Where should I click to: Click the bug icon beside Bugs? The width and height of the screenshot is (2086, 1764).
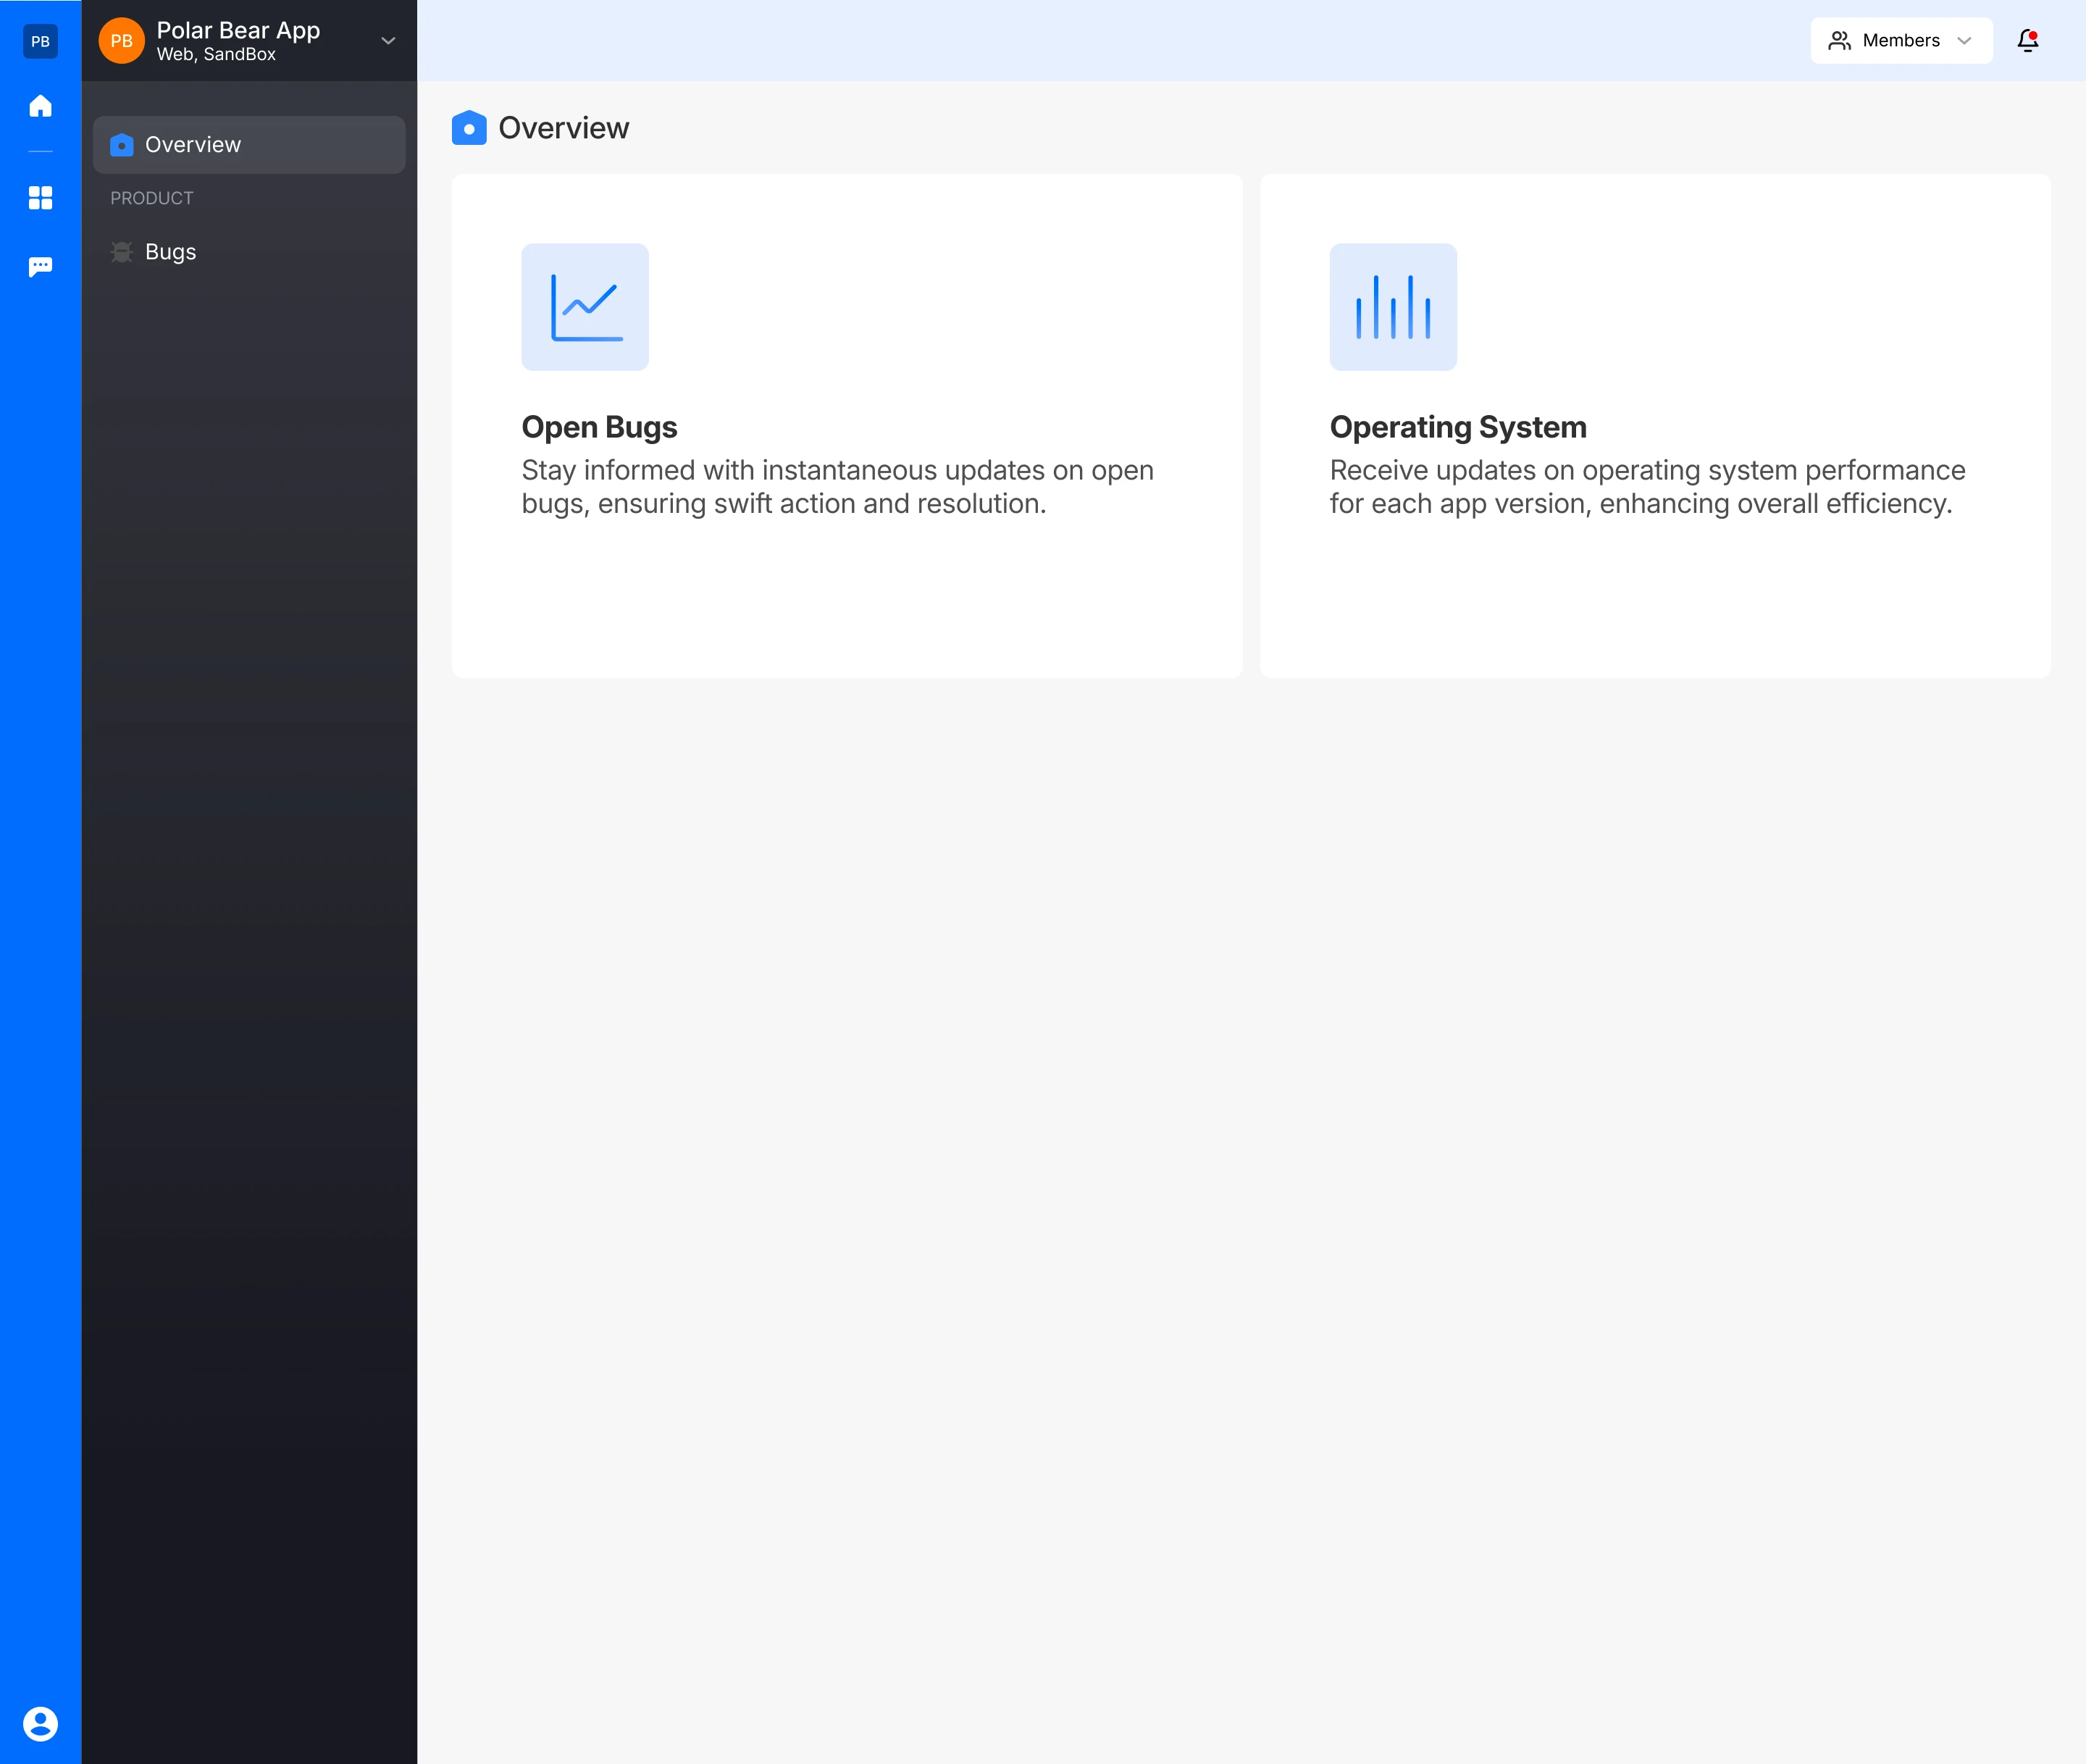pyautogui.click(x=122, y=252)
